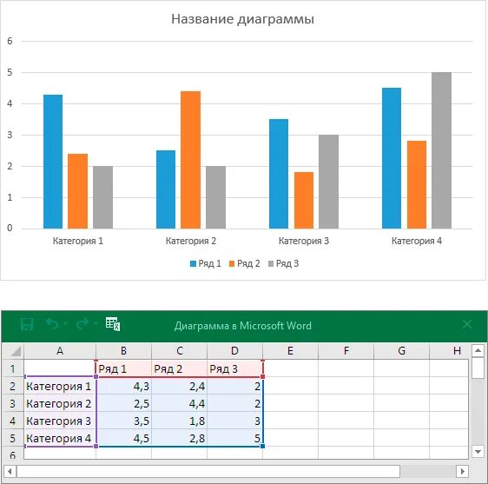Click the orange bar for Категория 3

(304, 200)
